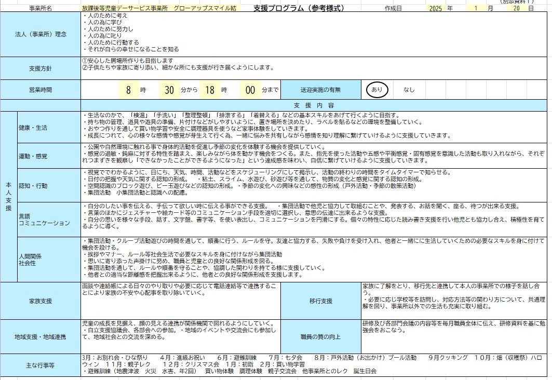Select the 地域支援・地域連携 header cell
Viewport: 552px width, 380px height.
41,337
